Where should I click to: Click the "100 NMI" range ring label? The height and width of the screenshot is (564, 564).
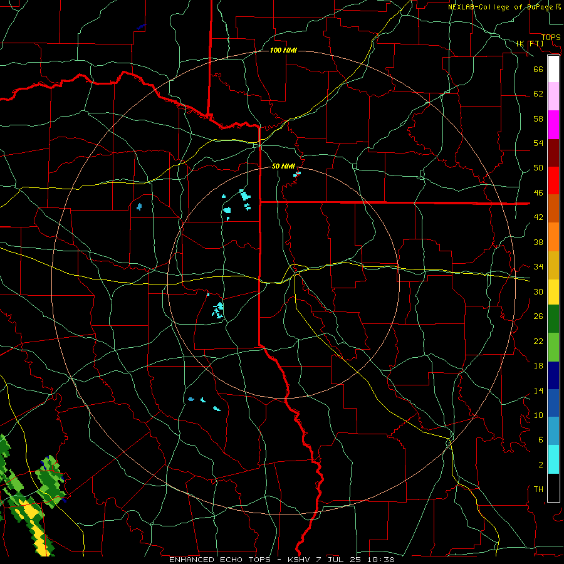(x=283, y=50)
